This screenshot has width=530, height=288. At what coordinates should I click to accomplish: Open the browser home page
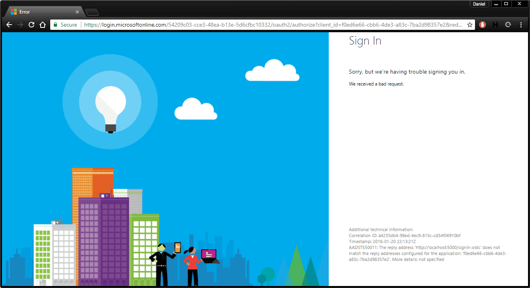(43, 25)
